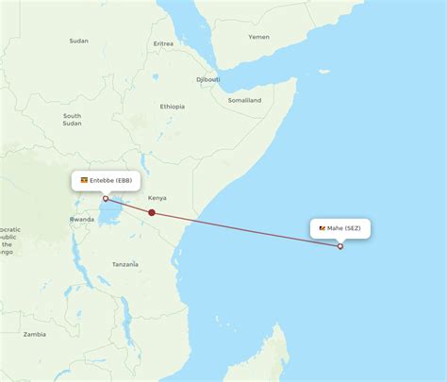Click the Kenya country label
Viewport: 447px width, 382px height.
pyautogui.click(x=157, y=198)
